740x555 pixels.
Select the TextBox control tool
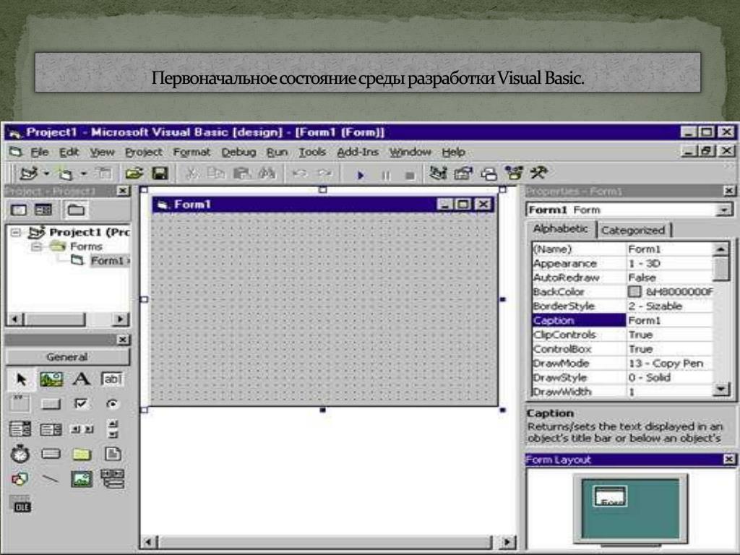(112, 379)
